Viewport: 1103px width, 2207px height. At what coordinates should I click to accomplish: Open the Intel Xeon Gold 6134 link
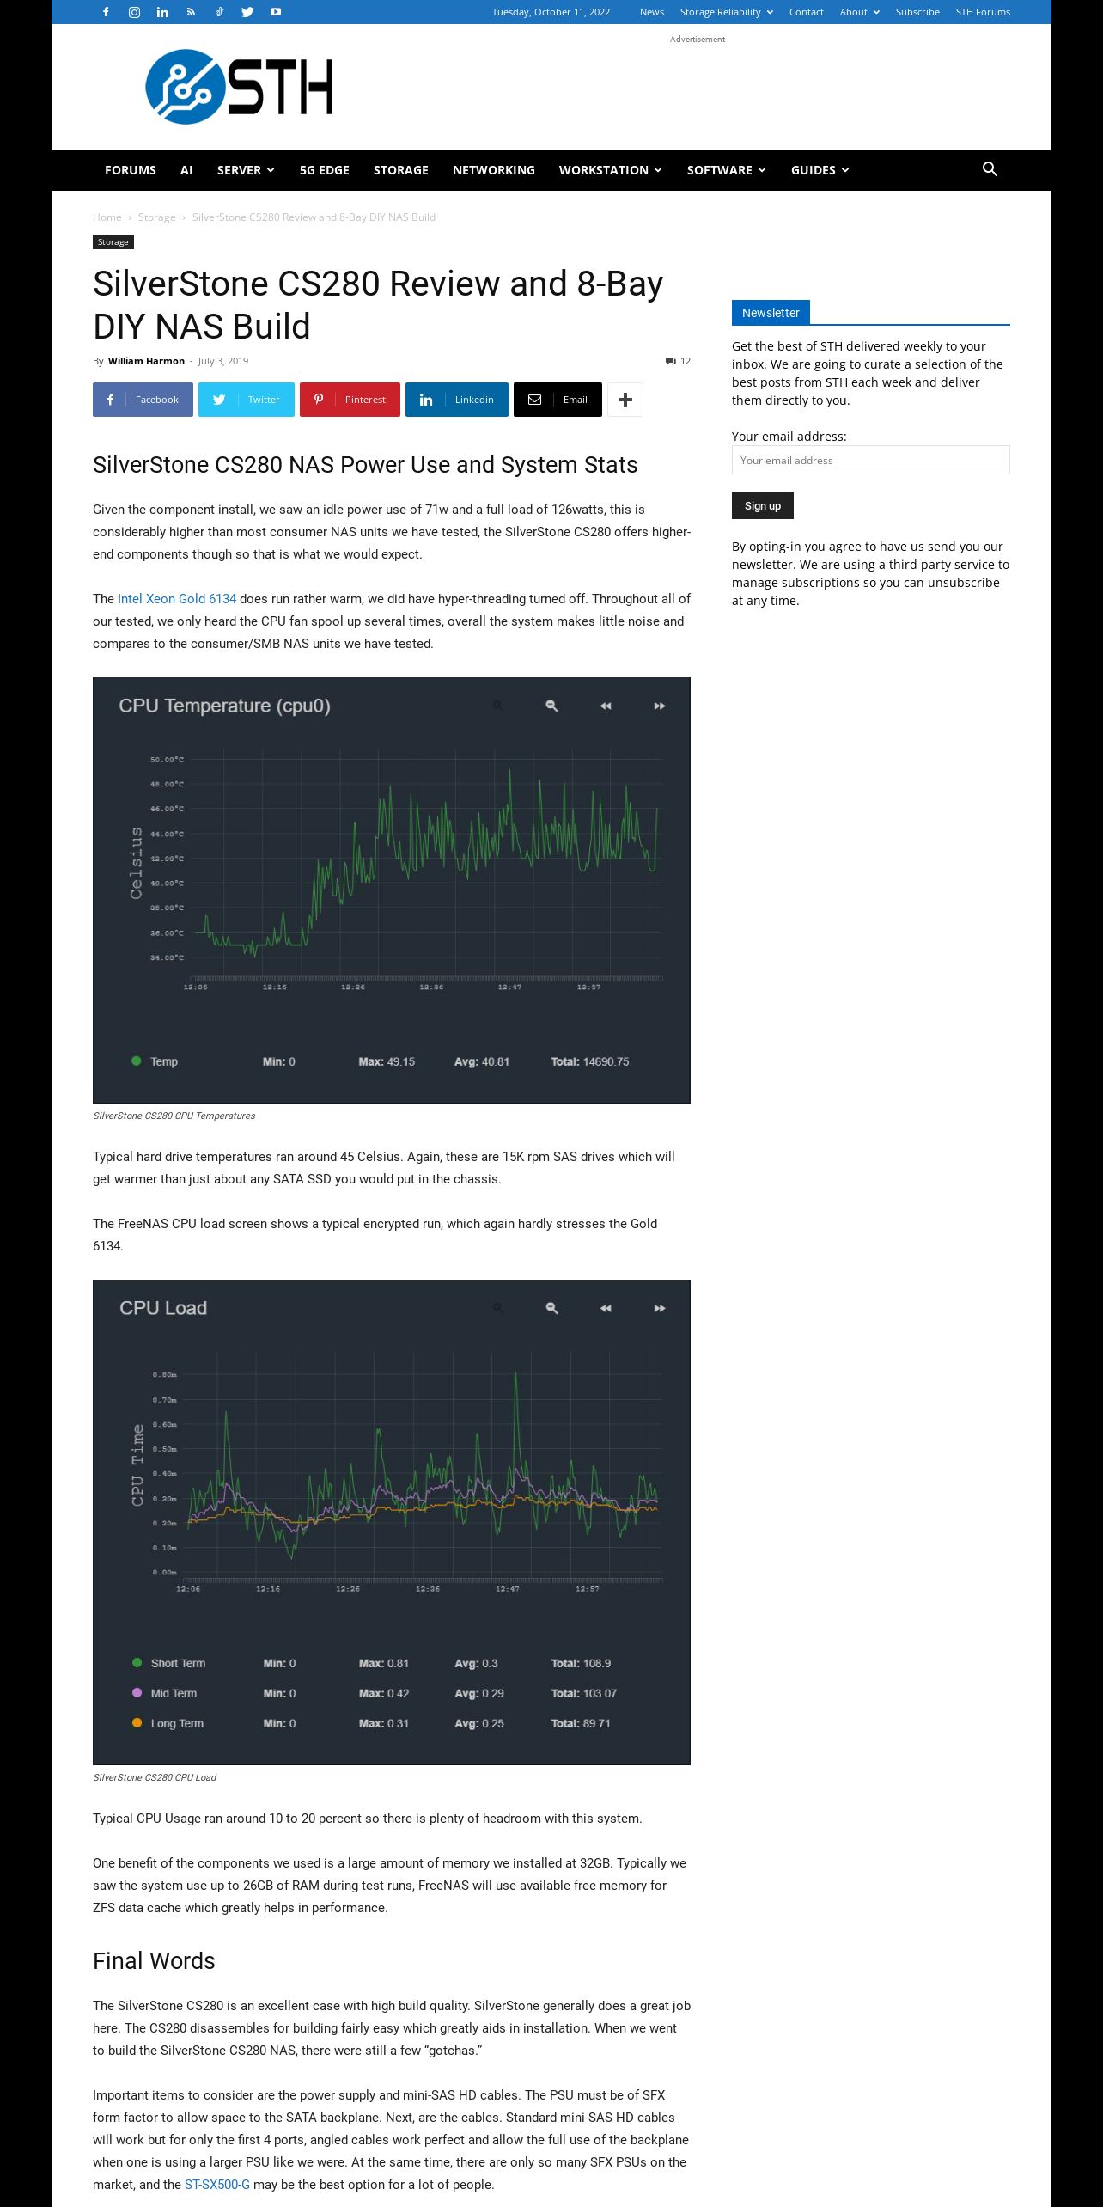click(x=177, y=599)
